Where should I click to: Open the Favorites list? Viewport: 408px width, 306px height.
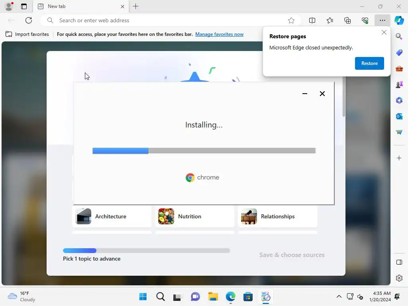click(330, 20)
